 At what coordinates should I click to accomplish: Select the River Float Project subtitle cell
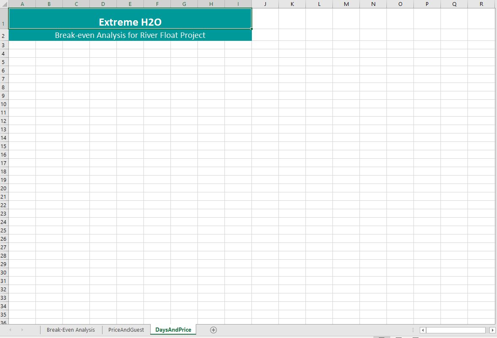coord(130,35)
